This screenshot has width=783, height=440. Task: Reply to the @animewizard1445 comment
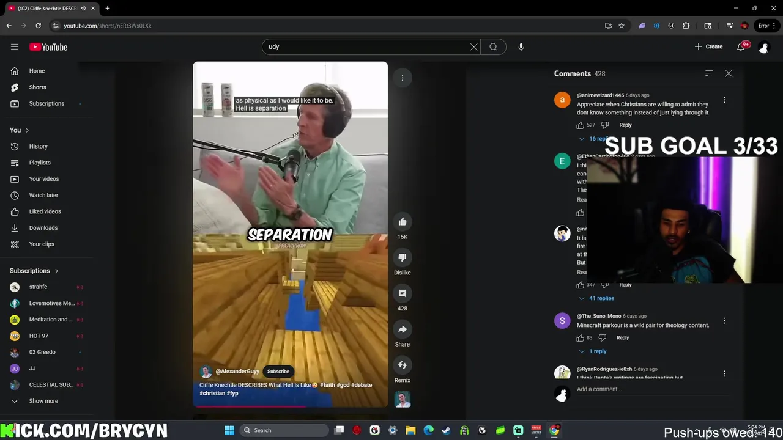[x=625, y=125]
